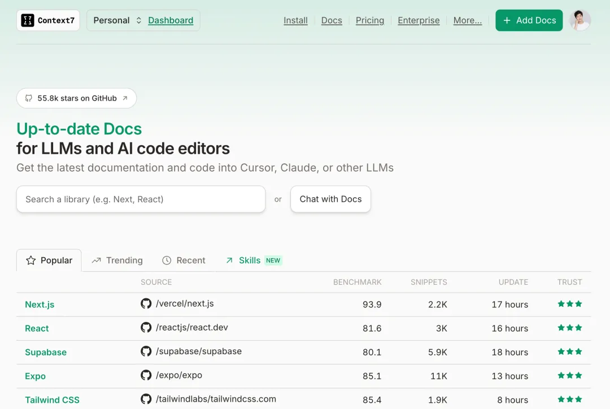Open the Next.js library
Screen dimensions: 610x409
40,304
